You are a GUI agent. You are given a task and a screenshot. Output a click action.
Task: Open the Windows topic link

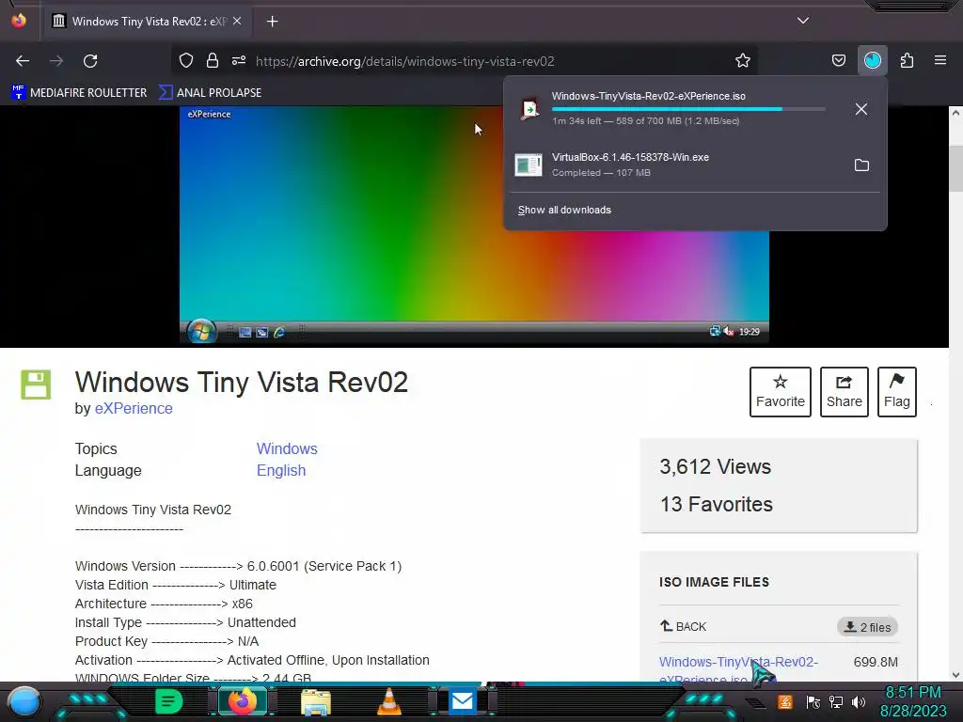point(287,448)
